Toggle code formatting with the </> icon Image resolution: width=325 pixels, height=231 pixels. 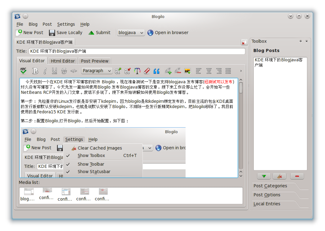73,71
